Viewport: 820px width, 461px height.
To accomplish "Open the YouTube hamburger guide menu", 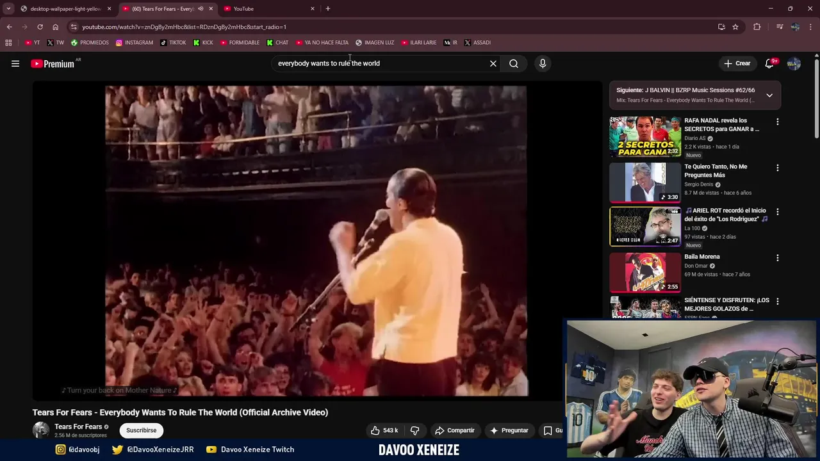I will 15,63.
